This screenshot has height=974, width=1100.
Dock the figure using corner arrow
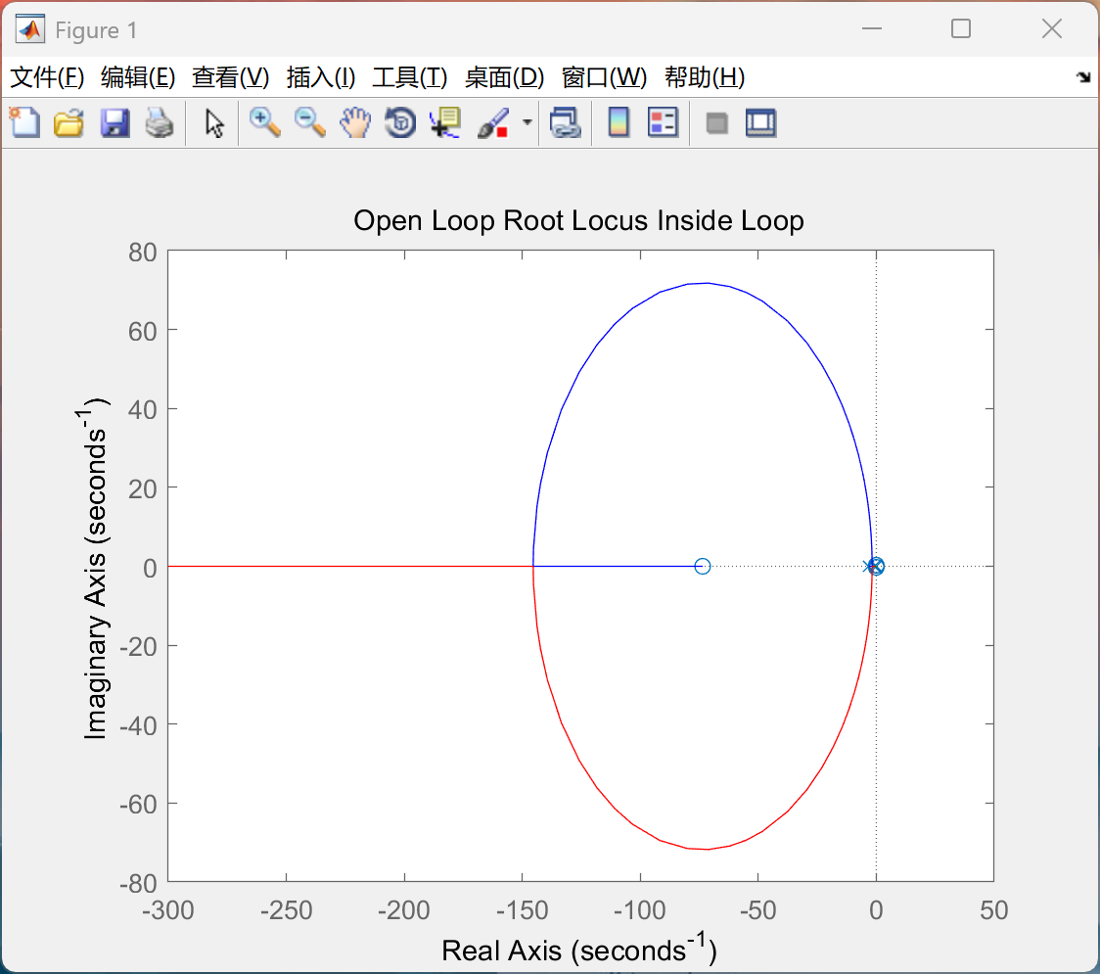(1084, 77)
